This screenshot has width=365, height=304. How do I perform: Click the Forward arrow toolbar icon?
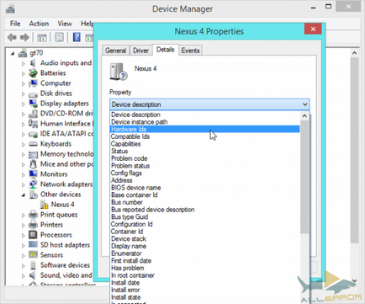click(x=24, y=37)
